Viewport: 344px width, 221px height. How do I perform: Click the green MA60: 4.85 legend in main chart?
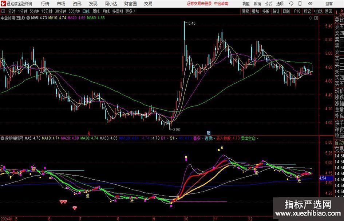click(x=96, y=18)
